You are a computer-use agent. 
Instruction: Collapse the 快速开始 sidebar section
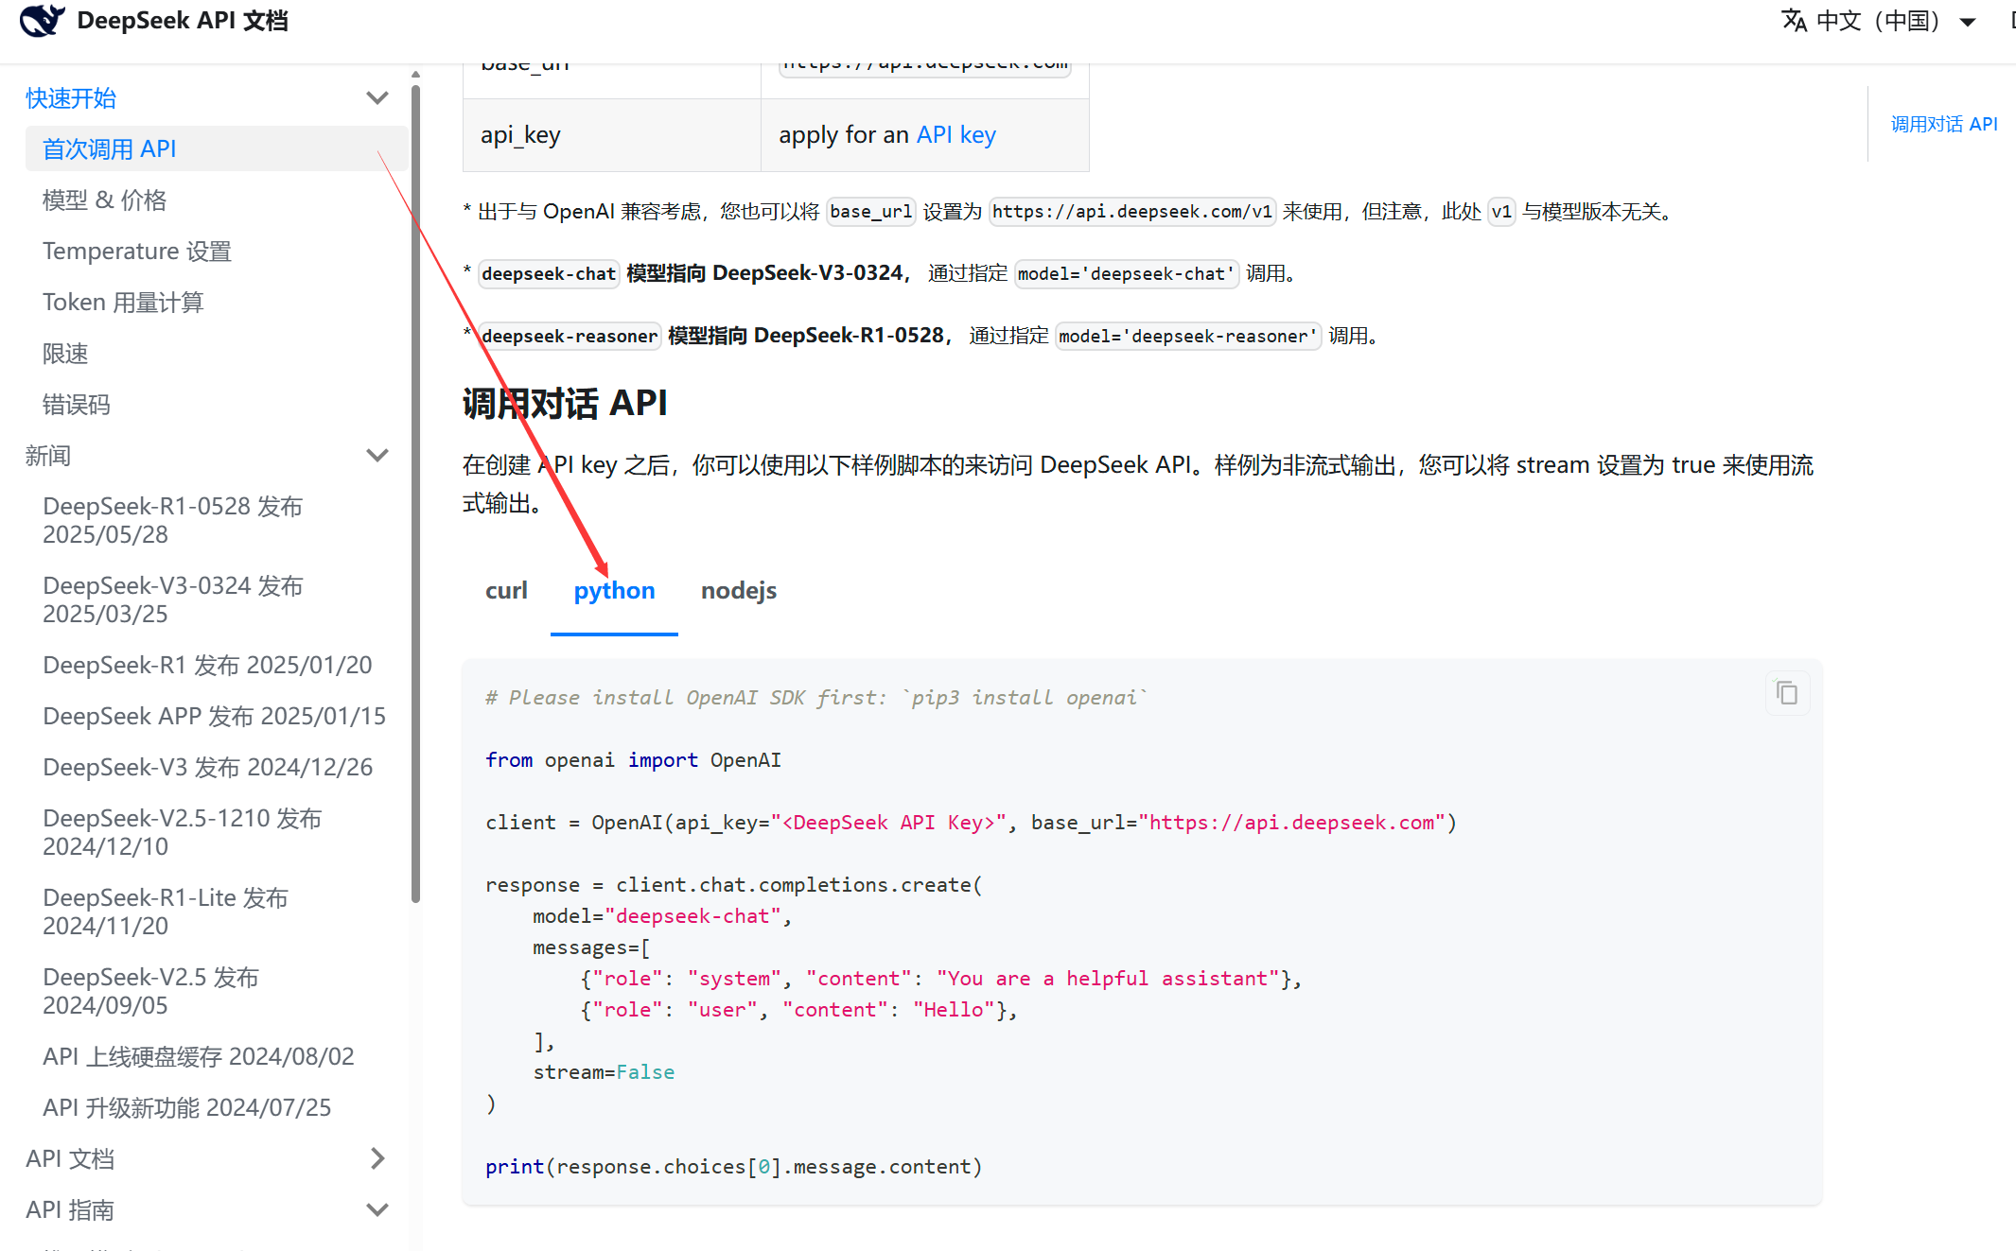377,98
